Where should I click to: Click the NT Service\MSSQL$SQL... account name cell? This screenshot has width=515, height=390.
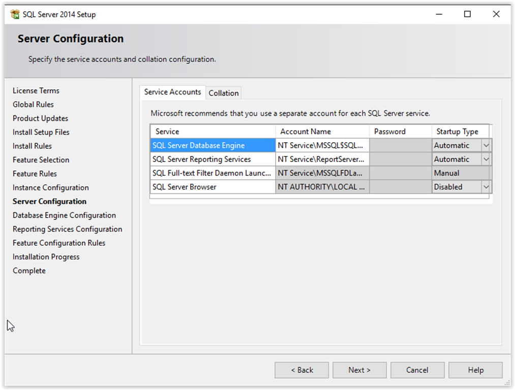322,145
